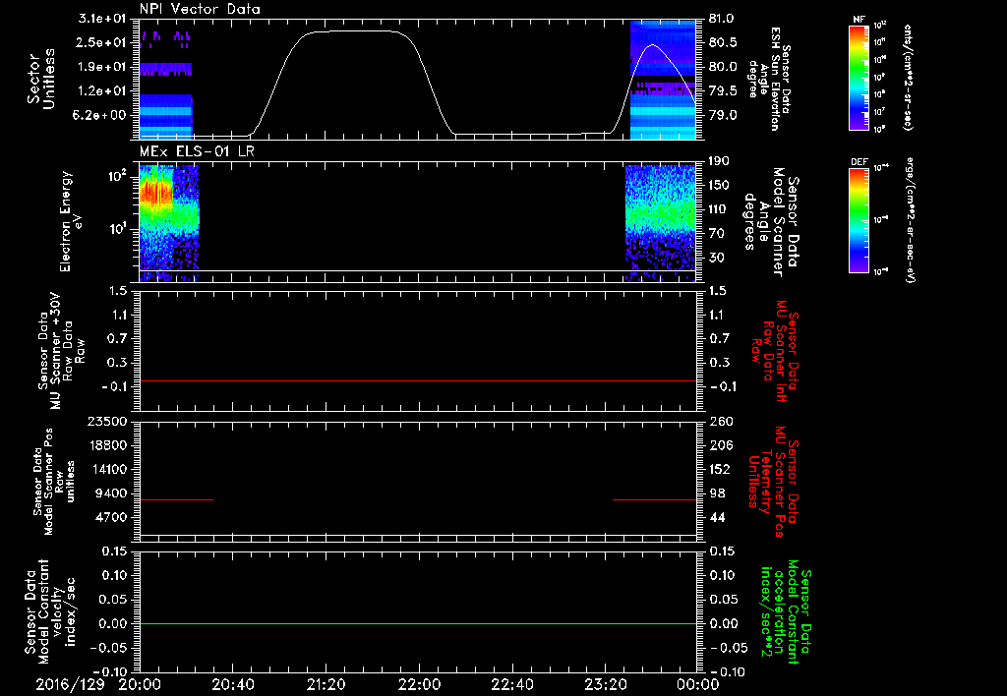Click the left -0.10 velocity axis value
The image size is (1007, 696).
tap(108, 671)
